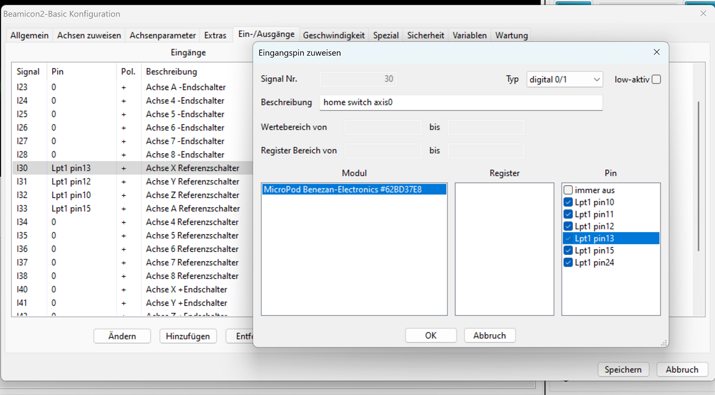Toggle the Lpt1 pin10 checkbox
Viewport: 715px width, 395px height.
tap(568, 203)
